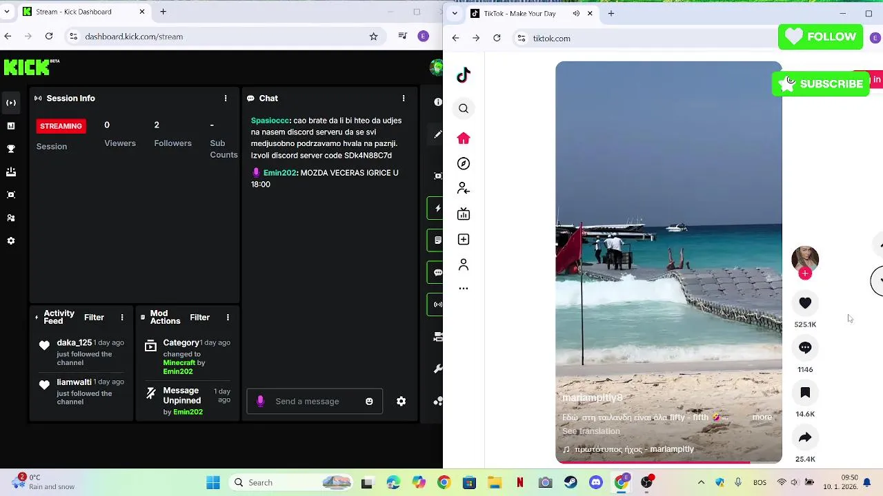The height and width of the screenshot is (496, 883).
Task: Open Chat panel three-dot menu
Action: pyautogui.click(x=404, y=99)
